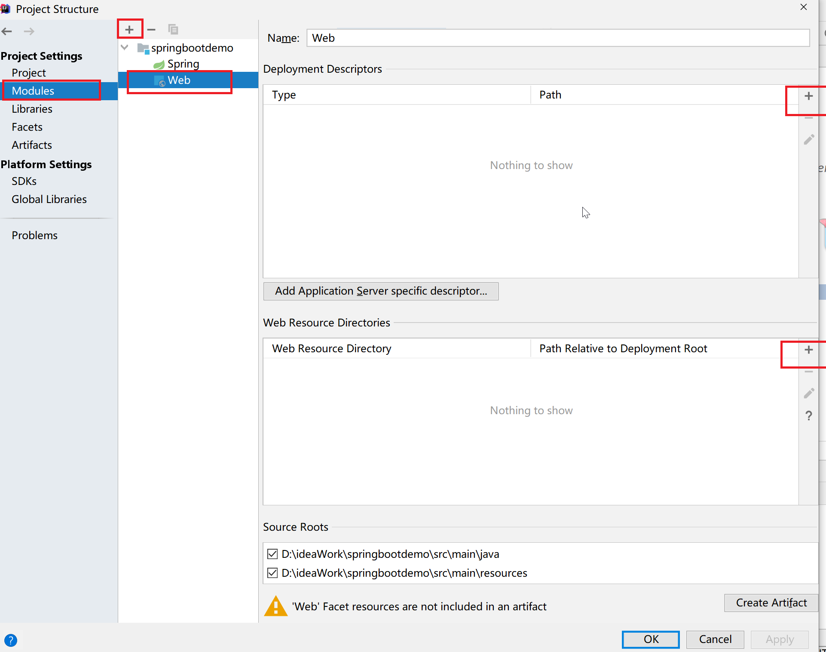Click Add Application Server specific descriptor
Screen dimensions: 826x652
[x=381, y=291]
